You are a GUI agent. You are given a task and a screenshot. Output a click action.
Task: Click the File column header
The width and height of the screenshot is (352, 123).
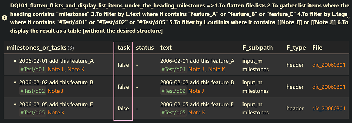tap(317, 48)
